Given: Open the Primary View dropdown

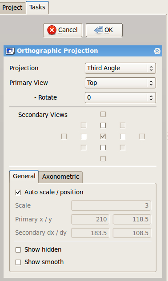Looking at the screenshot, I should (120, 83).
